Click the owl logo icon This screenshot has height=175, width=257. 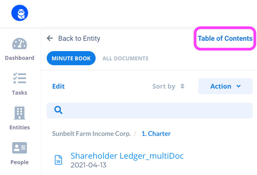point(20,13)
